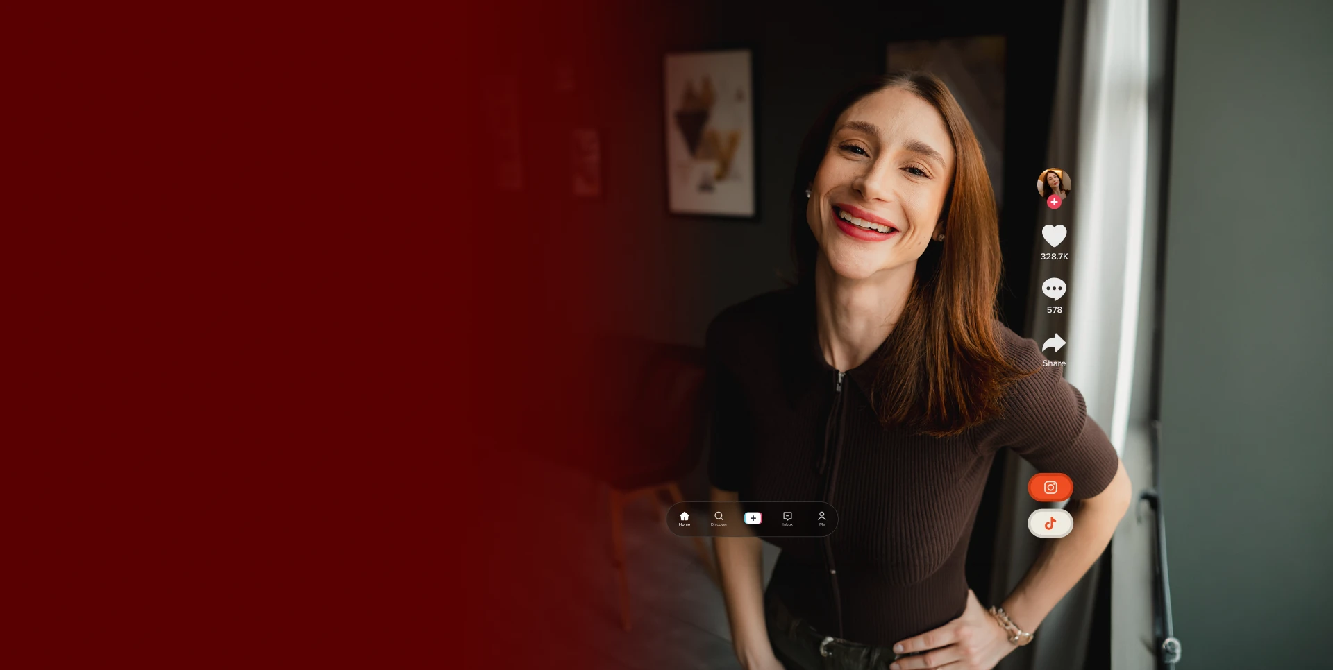
Task: Select the Home tab label
Action: point(685,525)
